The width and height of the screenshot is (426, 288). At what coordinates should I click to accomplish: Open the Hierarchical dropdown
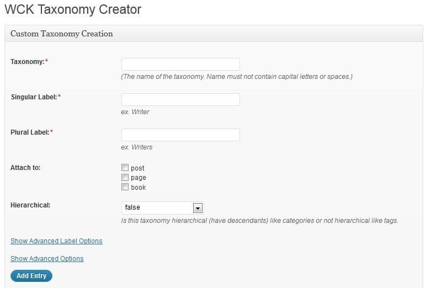pos(162,208)
